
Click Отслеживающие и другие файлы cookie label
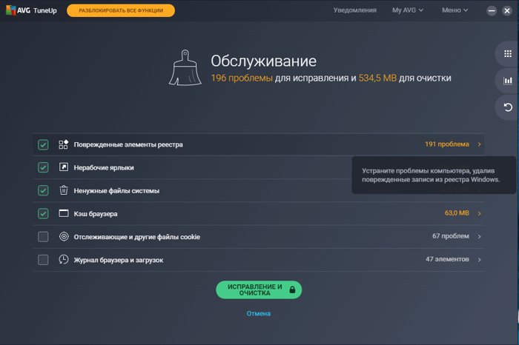(136, 237)
